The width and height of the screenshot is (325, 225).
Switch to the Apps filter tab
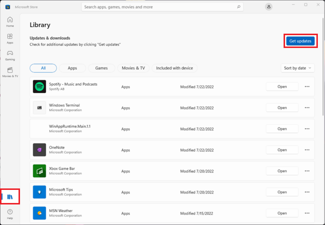pyautogui.click(x=72, y=68)
